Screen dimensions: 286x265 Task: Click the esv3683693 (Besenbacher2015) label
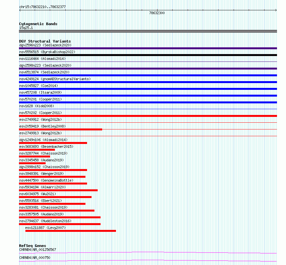pos(46,147)
